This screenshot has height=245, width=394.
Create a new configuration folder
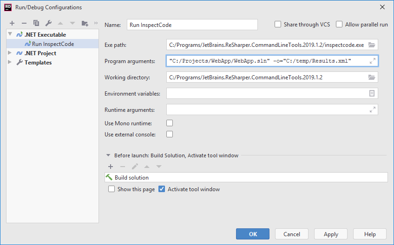point(85,23)
